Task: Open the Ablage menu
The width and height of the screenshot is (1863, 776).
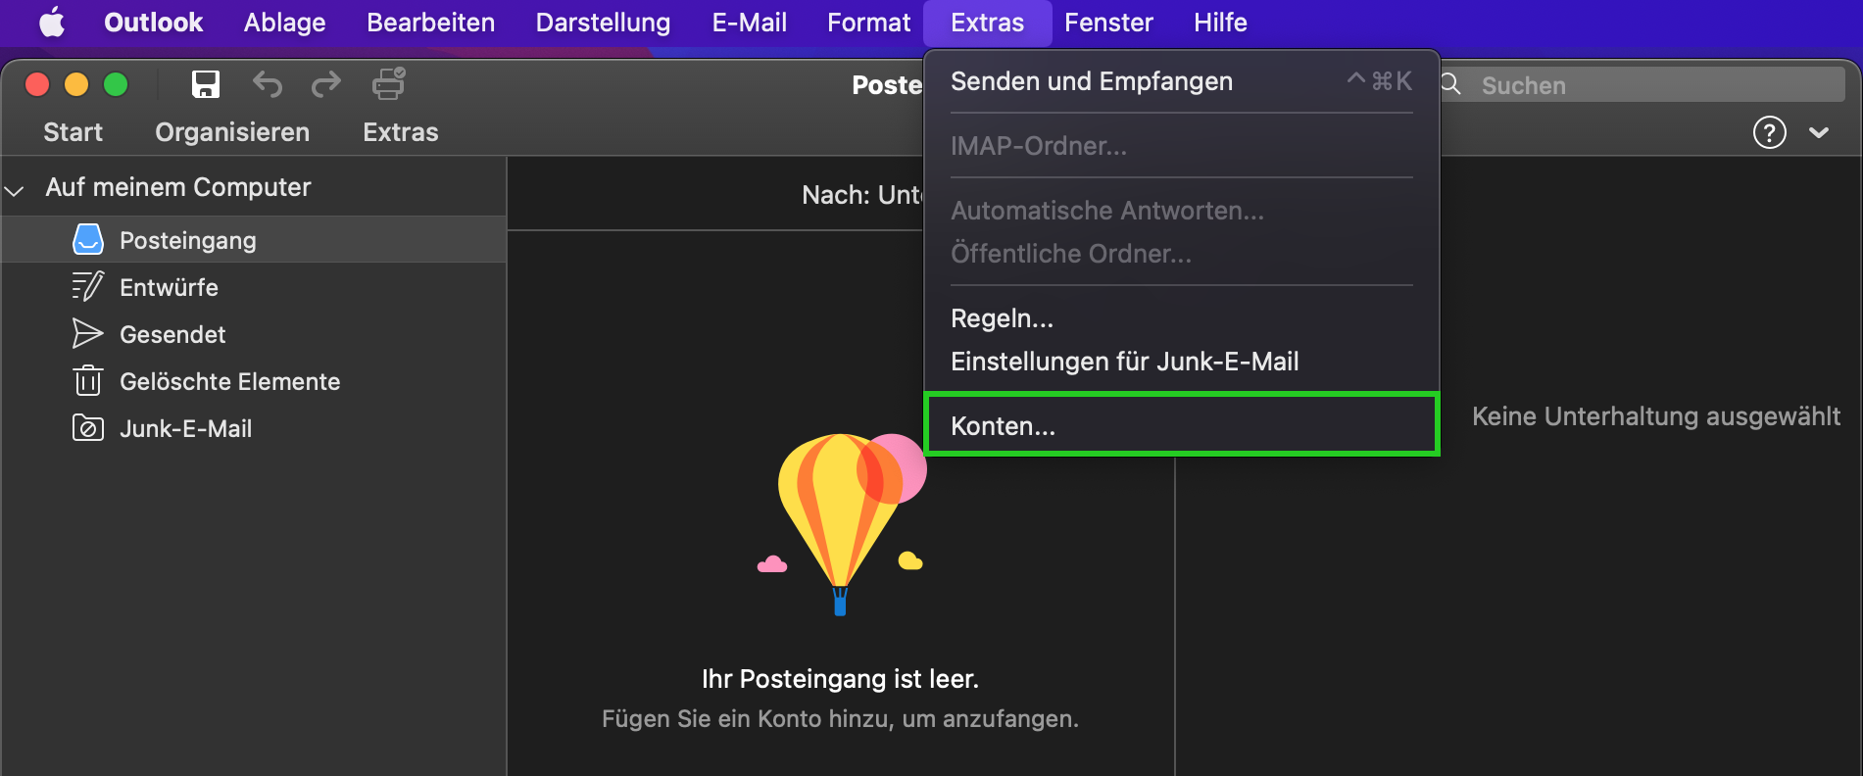Action: coord(284,22)
